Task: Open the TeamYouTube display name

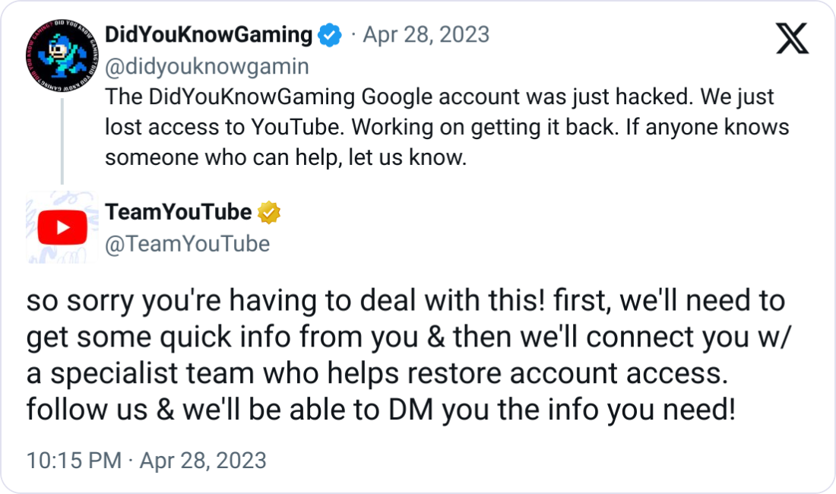Action: [178, 212]
